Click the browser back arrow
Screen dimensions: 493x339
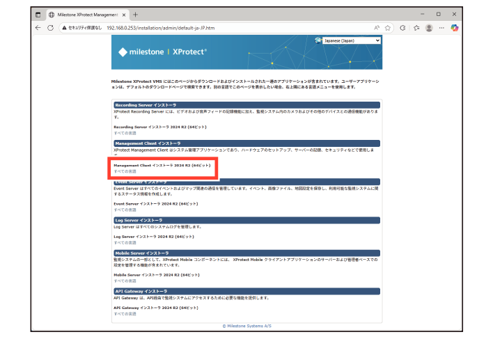pyautogui.click(x=38, y=28)
